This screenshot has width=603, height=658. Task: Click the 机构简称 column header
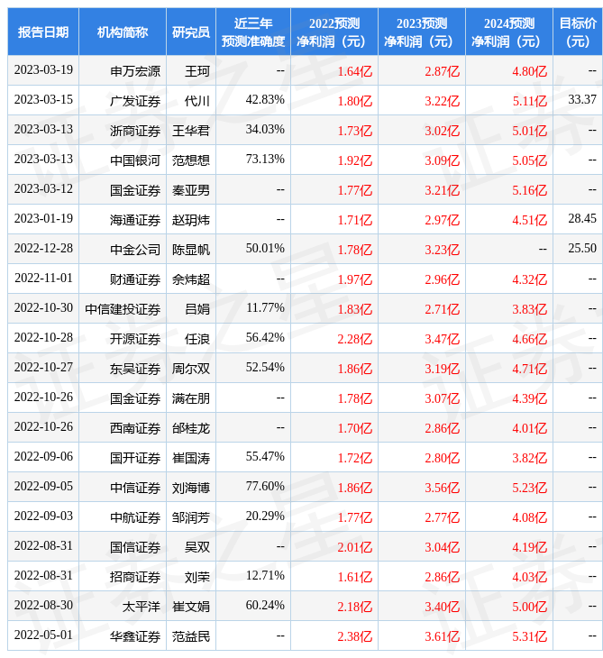pyautogui.click(x=123, y=32)
